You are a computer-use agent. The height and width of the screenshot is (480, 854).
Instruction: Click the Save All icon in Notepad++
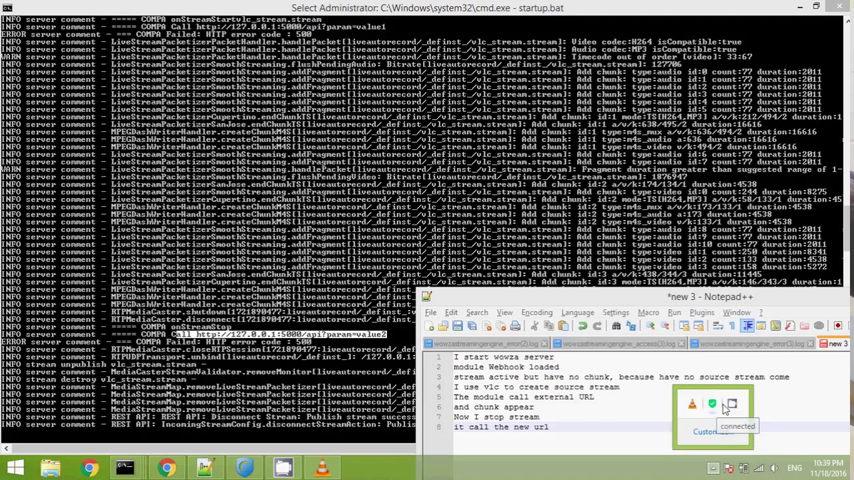coord(472,326)
